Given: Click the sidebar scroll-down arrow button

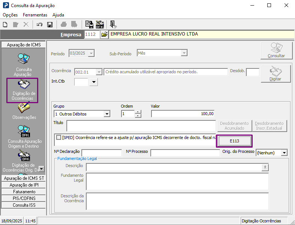Looking at the screenshot, I should click(x=41, y=169).
